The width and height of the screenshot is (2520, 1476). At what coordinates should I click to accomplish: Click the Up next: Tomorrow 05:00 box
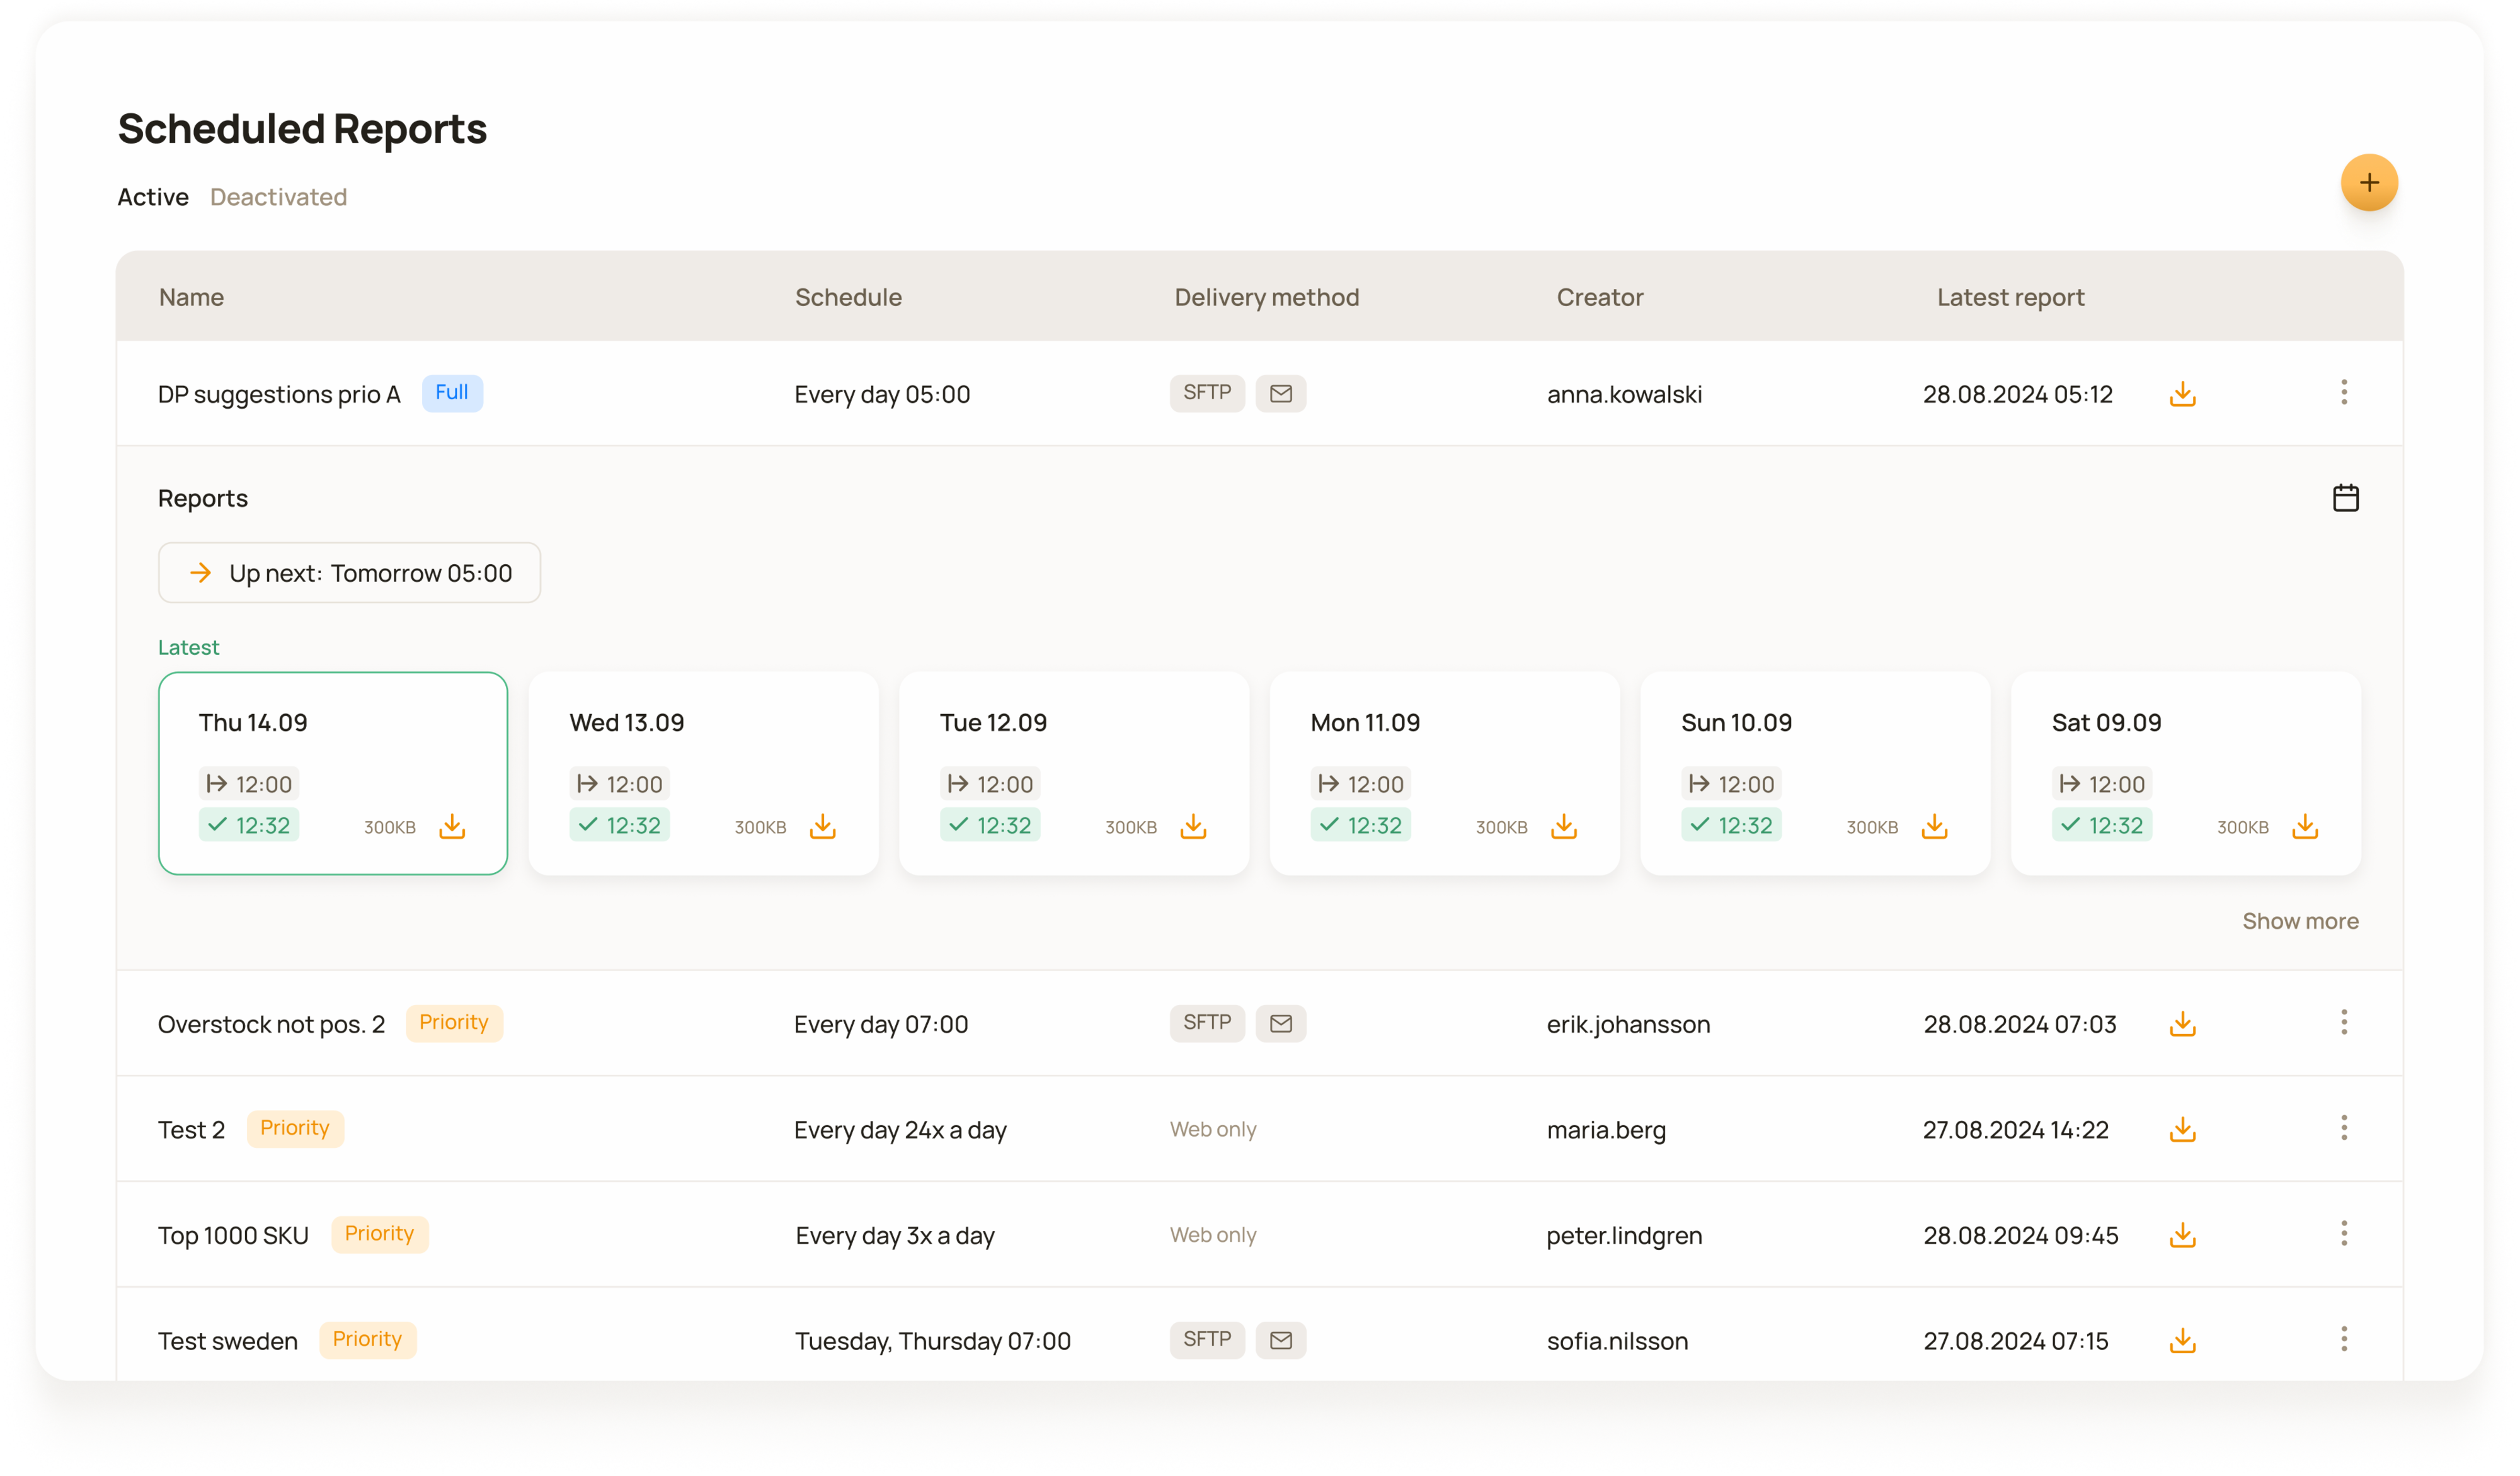pos(349,572)
